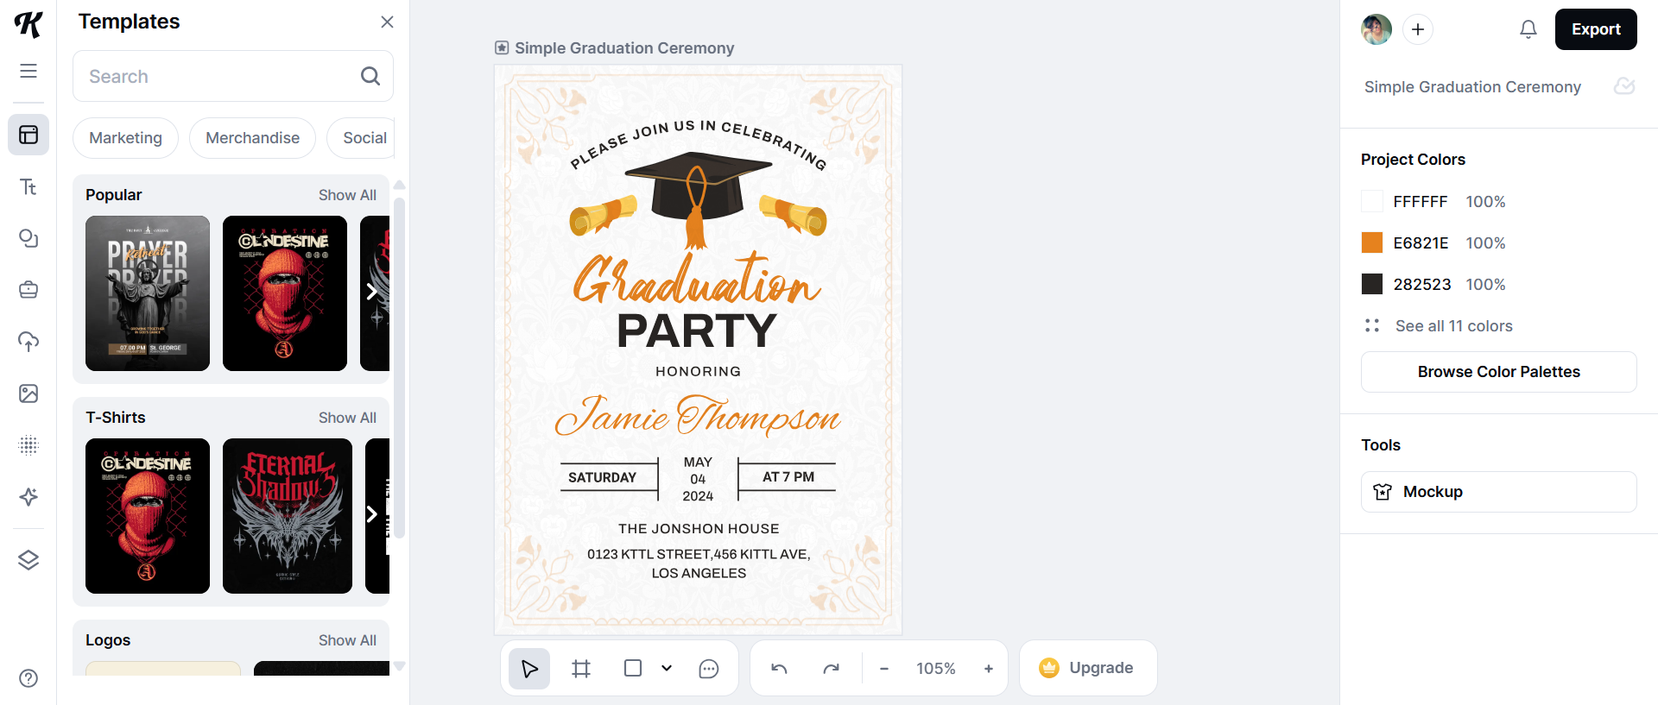This screenshot has height=705, width=1658.
Task: Click the undo arrow
Action: pyautogui.click(x=779, y=669)
